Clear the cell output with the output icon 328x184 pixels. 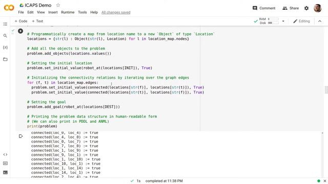[20, 136]
